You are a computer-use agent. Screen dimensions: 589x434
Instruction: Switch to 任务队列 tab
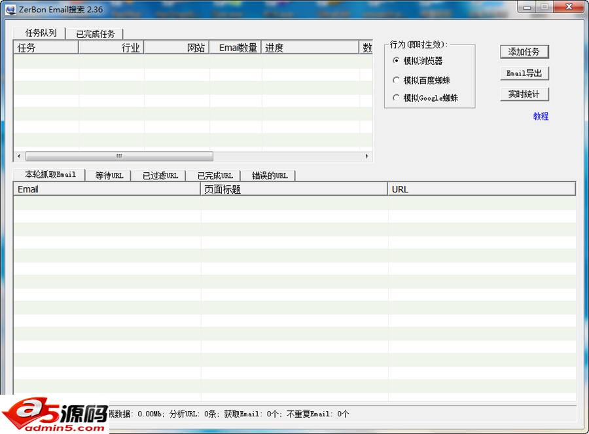40,33
